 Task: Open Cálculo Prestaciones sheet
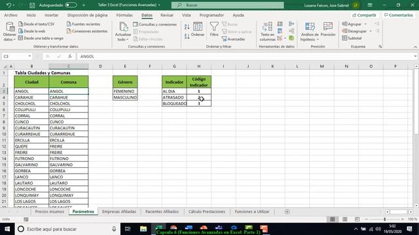(x=207, y=211)
